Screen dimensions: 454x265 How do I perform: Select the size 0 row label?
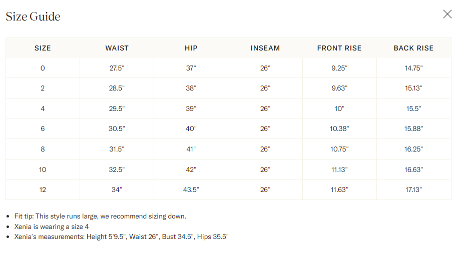coord(43,68)
